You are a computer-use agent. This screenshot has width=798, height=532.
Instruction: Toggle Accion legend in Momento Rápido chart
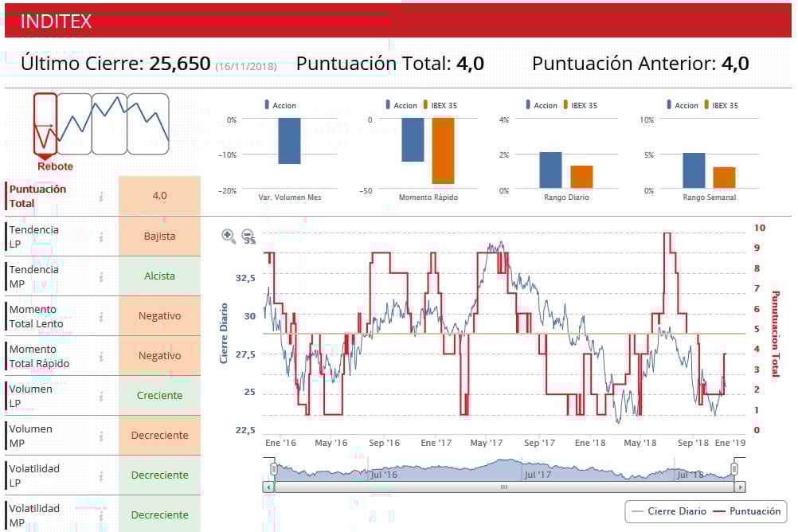pos(401,105)
